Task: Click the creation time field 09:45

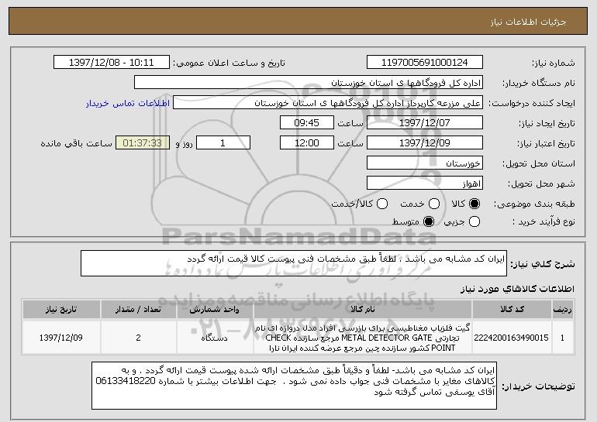Action: [x=306, y=123]
